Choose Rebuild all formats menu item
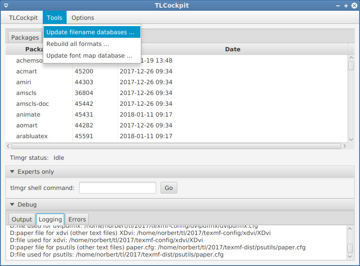The image size is (360, 266). coord(78,44)
